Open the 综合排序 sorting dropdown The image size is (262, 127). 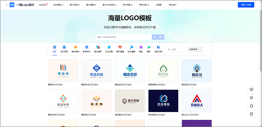[x=195, y=50]
